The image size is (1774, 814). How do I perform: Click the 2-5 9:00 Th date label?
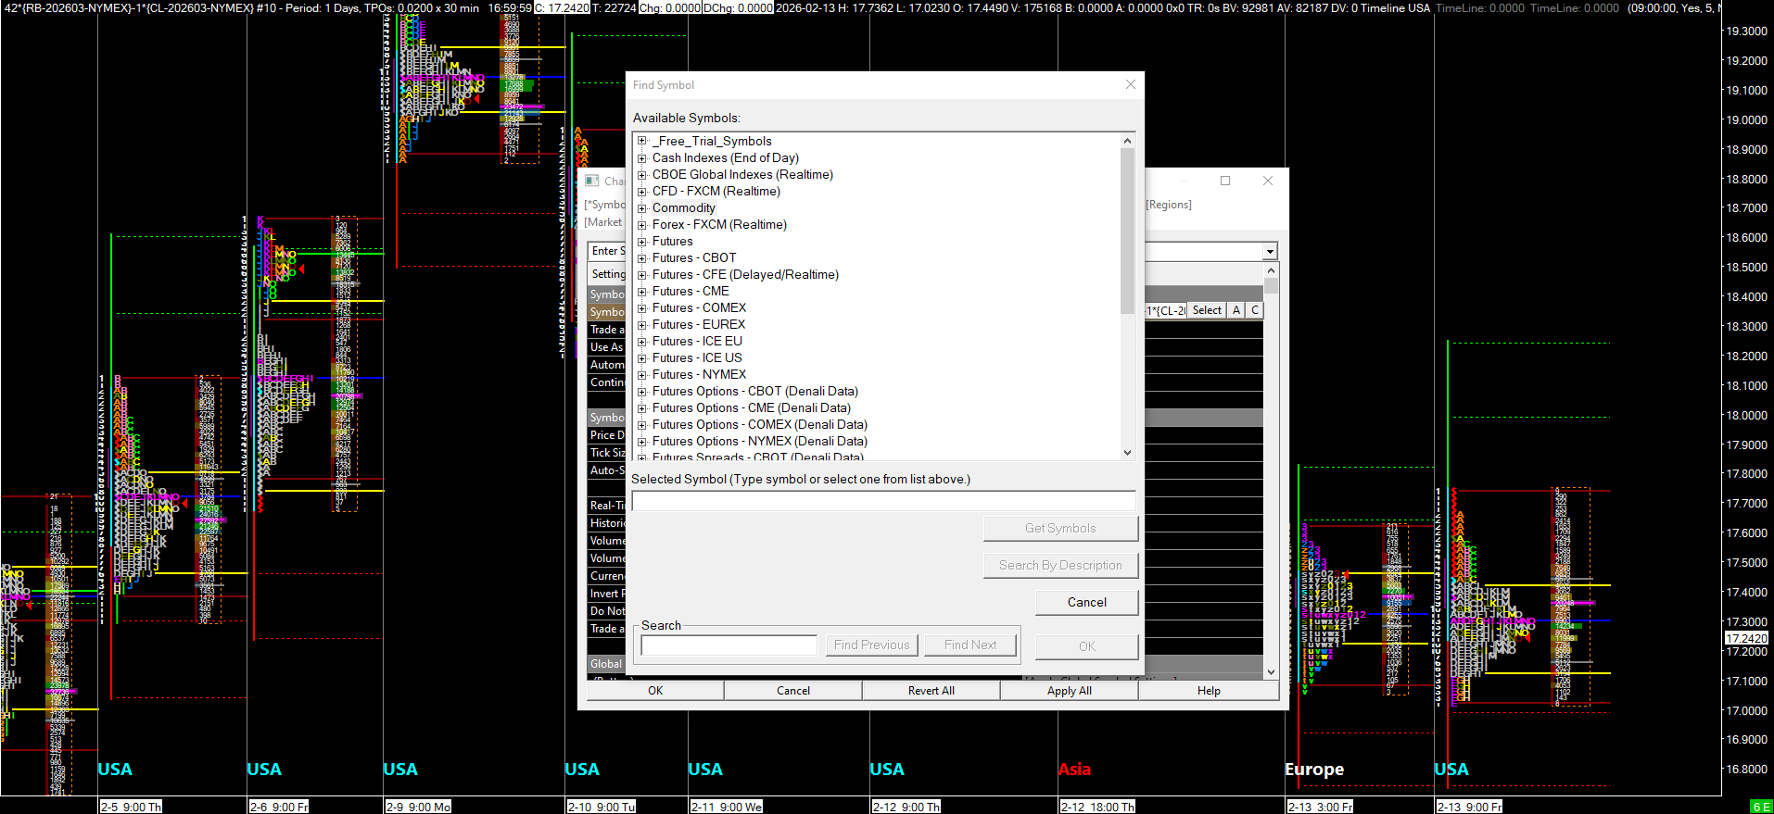click(131, 808)
